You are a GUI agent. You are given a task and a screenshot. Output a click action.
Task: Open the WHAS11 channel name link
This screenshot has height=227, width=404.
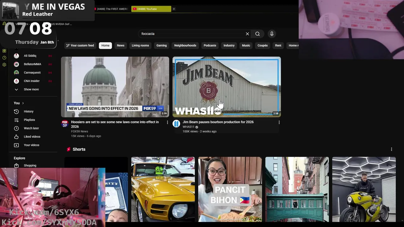coord(188,127)
